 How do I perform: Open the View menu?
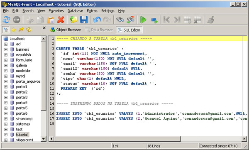[41, 11]
